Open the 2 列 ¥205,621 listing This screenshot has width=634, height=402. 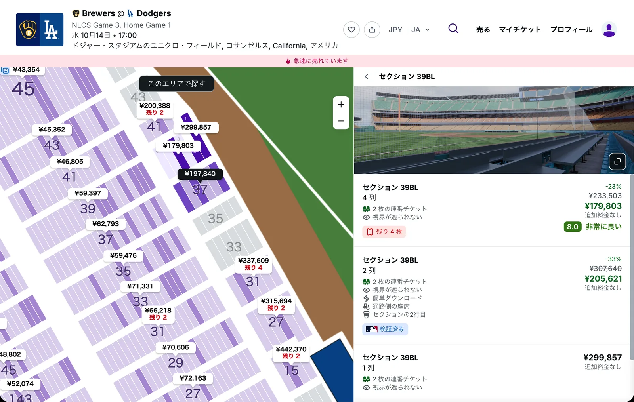492,295
